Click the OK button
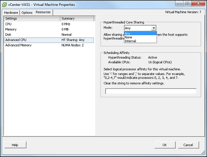The width and height of the screenshot is (207, 157). pyautogui.click(x=165, y=145)
